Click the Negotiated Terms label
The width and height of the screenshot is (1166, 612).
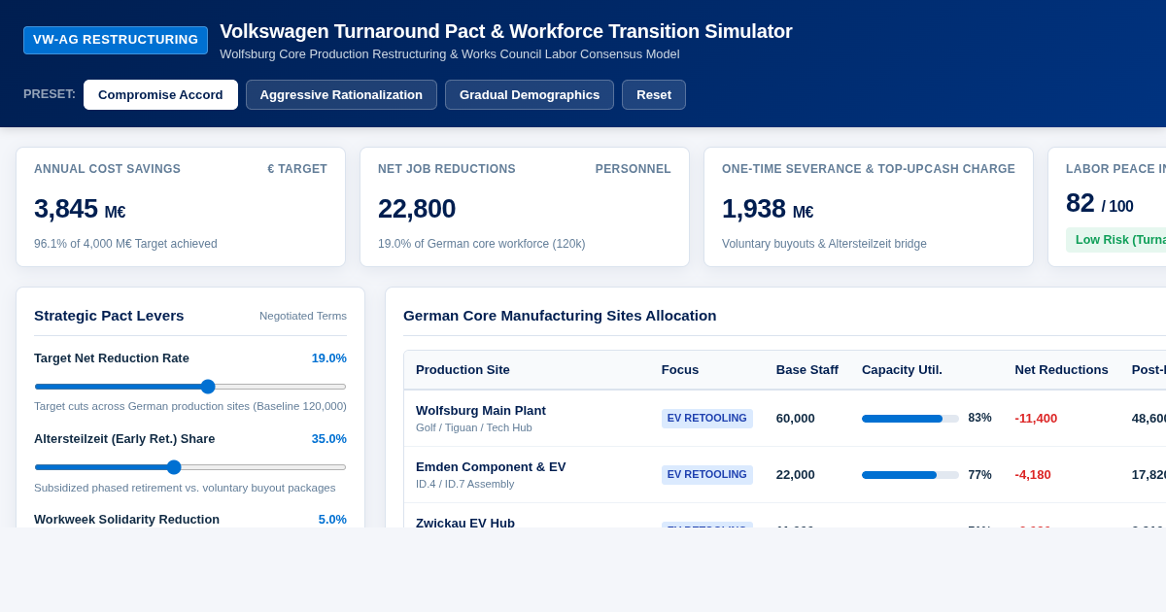tap(303, 316)
